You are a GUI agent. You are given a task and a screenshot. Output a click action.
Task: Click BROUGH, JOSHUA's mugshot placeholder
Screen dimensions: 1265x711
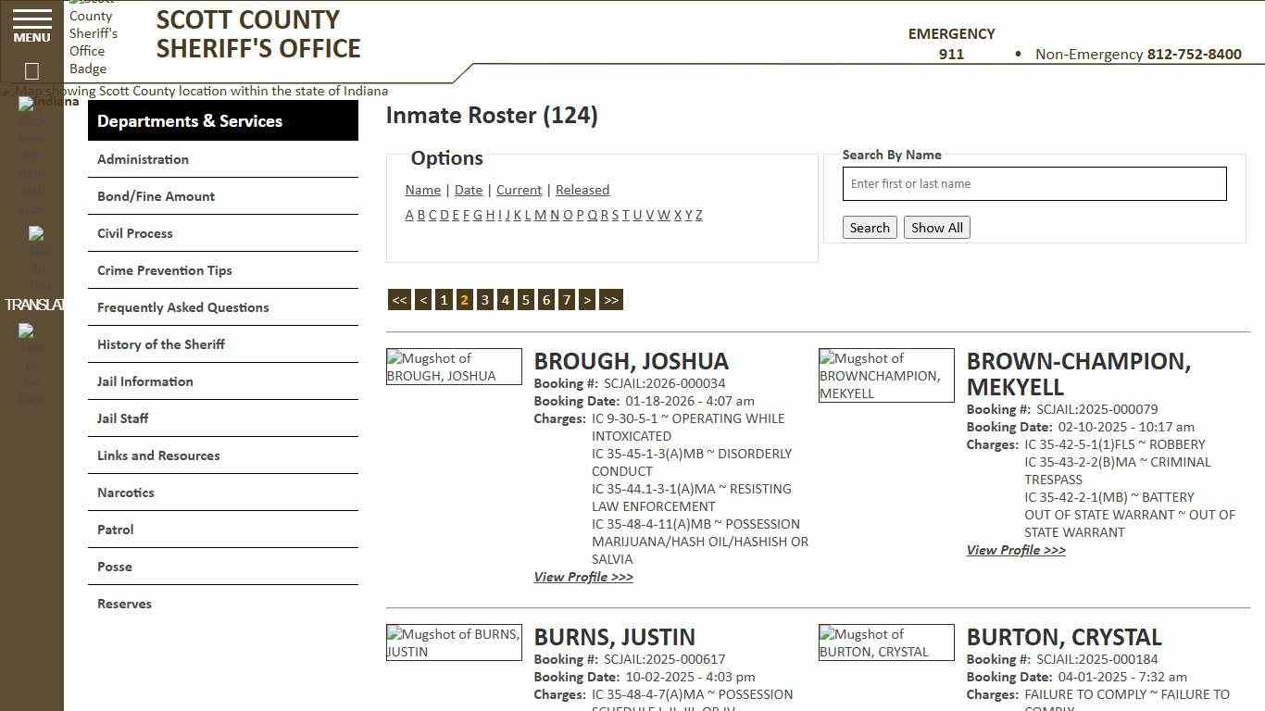click(x=453, y=367)
